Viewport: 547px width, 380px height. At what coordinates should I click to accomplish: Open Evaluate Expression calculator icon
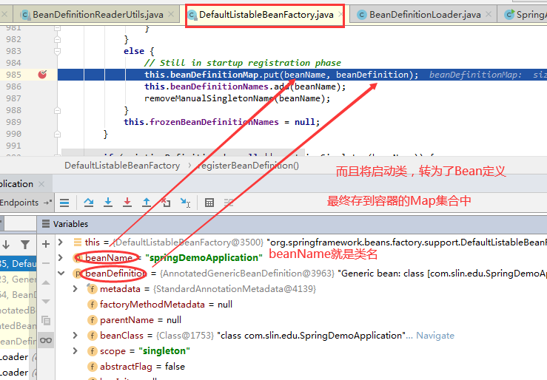pos(209,203)
